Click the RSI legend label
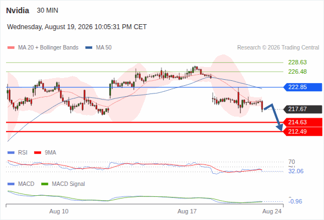324x220 pixels. [23, 153]
